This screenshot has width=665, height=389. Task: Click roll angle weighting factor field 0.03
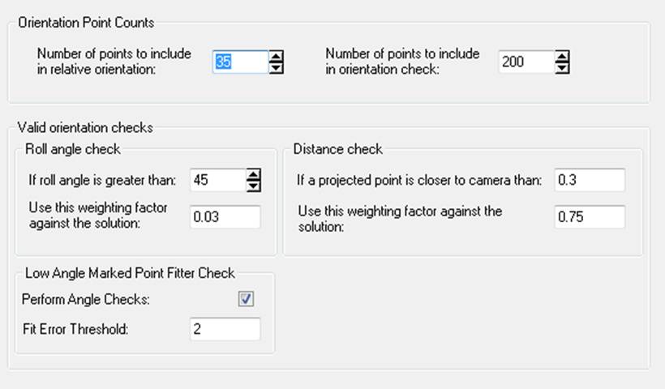click(225, 217)
